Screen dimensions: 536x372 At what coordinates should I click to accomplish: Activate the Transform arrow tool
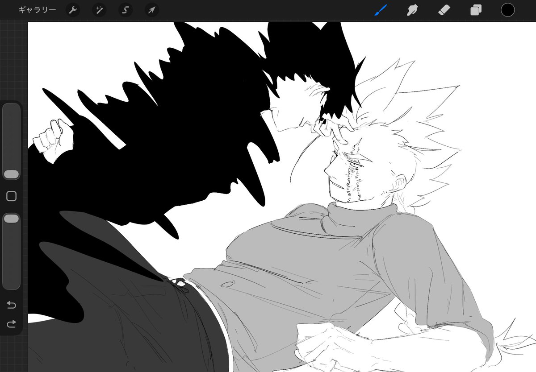(152, 10)
